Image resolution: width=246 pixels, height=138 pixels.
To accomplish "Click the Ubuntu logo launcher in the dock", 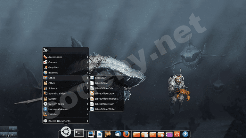I will (x=66, y=131).
